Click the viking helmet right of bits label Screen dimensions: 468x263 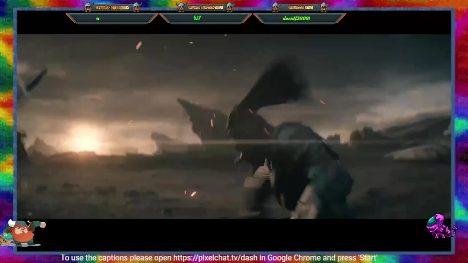[324, 7]
